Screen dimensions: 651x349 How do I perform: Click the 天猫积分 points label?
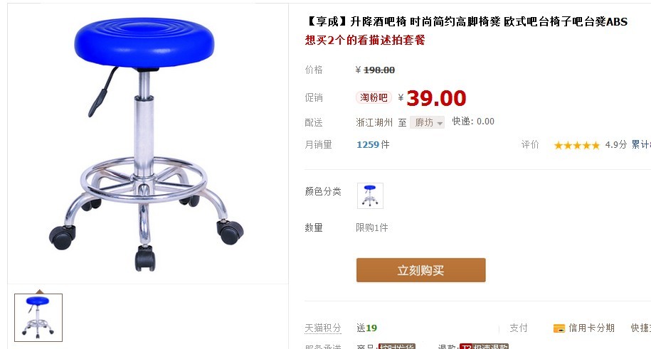click(x=322, y=328)
